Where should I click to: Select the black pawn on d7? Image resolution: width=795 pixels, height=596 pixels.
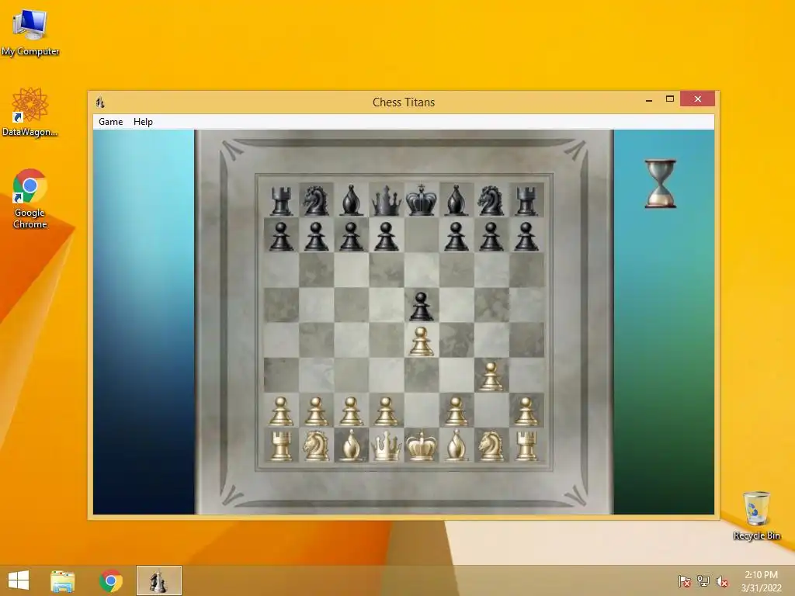[x=387, y=237]
